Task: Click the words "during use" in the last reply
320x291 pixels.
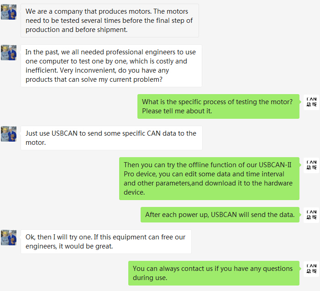Action: 150,278
